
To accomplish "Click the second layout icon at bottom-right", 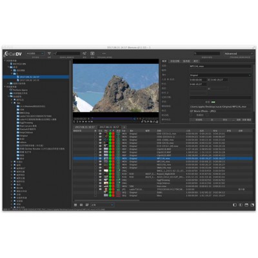I will coord(241,205).
